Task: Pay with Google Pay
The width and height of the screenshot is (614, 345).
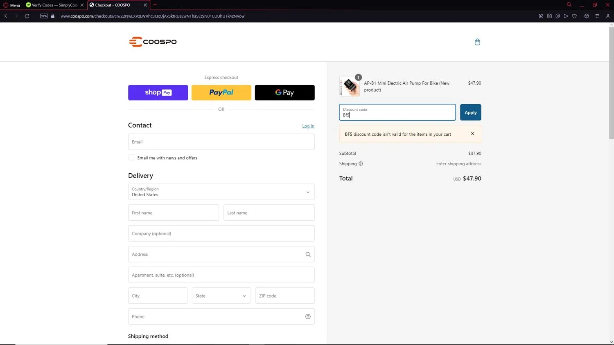Action: pos(285,92)
